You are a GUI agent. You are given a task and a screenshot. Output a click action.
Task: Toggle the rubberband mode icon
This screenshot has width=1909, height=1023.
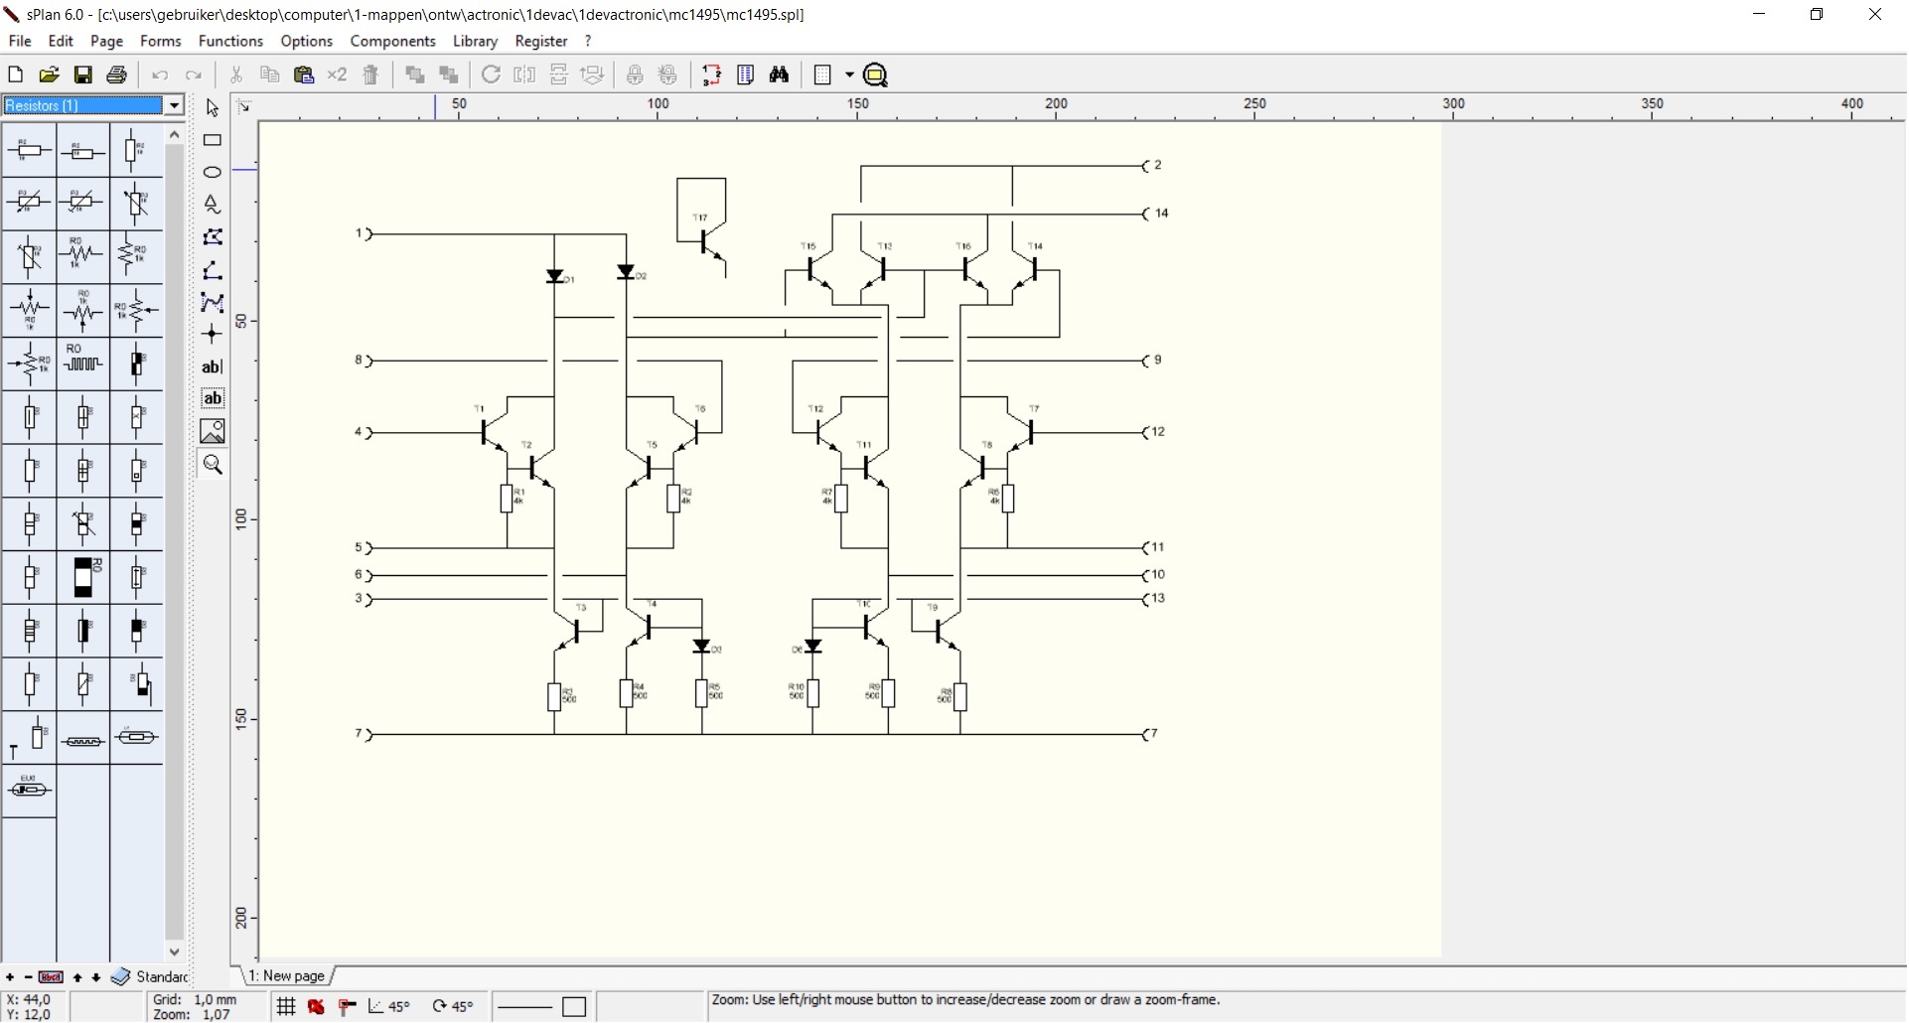point(347,1006)
